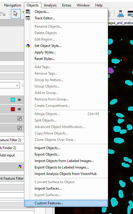The image size is (133, 214).
Task: Open the Extras menu
Action: coord(66,5)
